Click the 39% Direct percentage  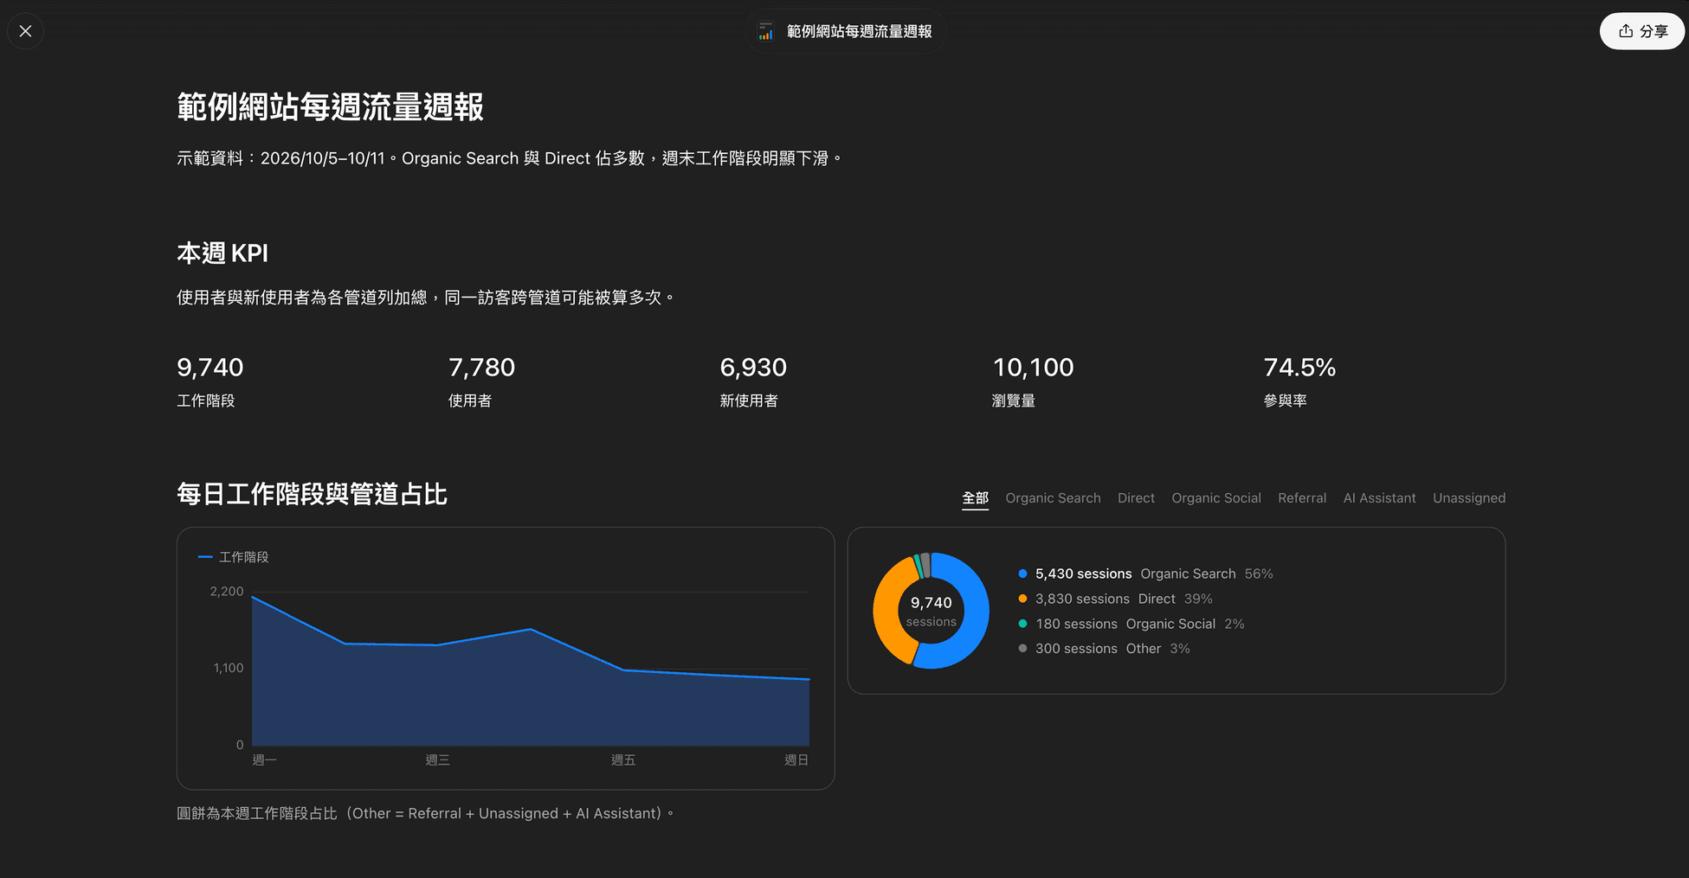coord(1198,599)
